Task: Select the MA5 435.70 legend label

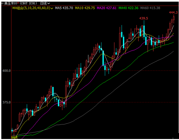Action: click(64, 8)
